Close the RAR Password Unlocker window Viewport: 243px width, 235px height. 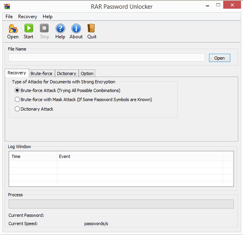coord(232,5)
